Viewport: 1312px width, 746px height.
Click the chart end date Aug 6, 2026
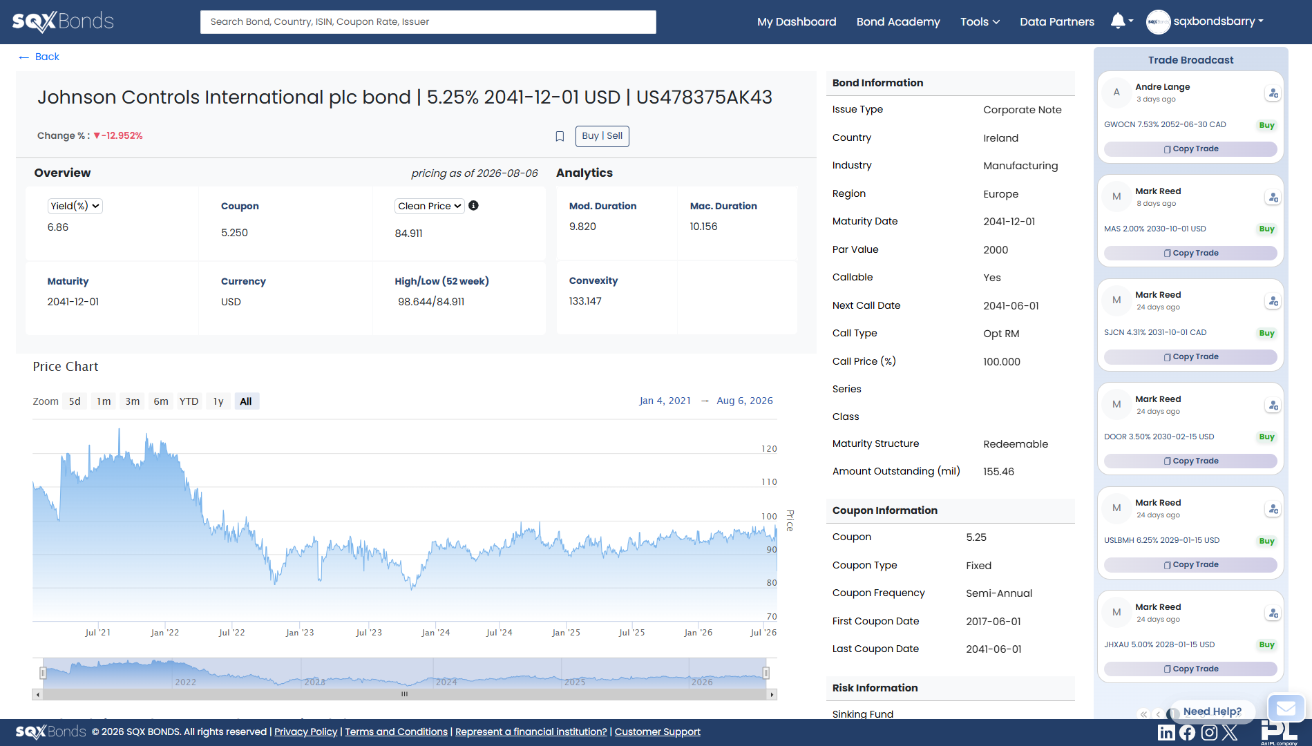click(x=745, y=401)
